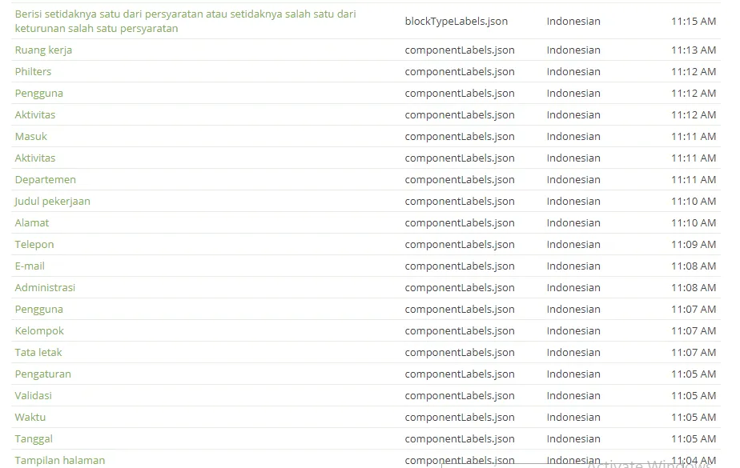
Task: Select componentLabels.json in the Departemen row
Action: (460, 179)
